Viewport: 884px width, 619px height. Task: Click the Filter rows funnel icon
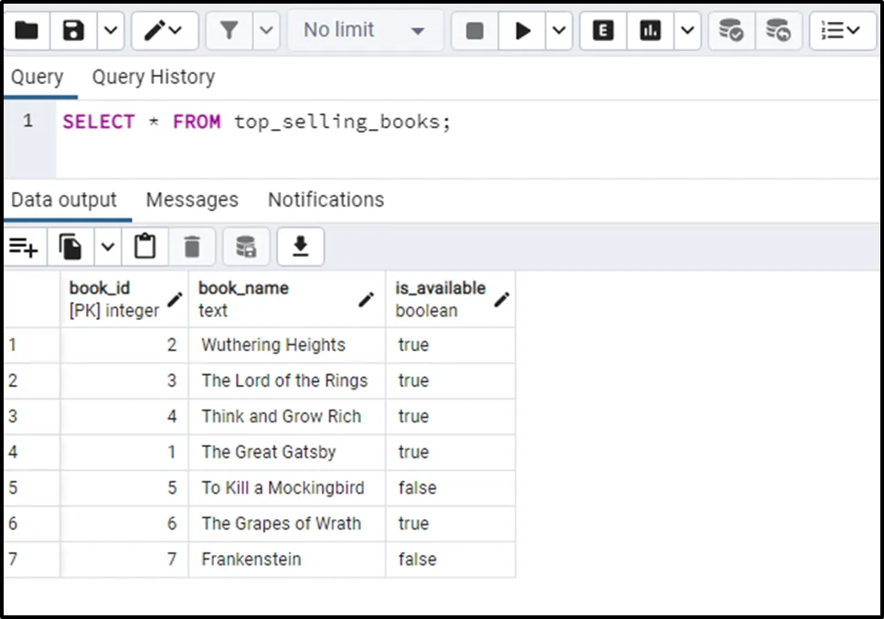(x=228, y=31)
